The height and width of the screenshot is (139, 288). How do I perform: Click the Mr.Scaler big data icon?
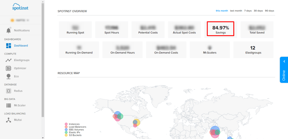(x=8, y=105)
